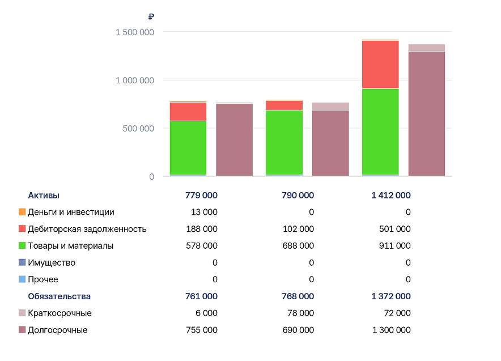Click the goods value 911 000
Image resolution: width=501 pixels, height=361 pixels.
395,245
